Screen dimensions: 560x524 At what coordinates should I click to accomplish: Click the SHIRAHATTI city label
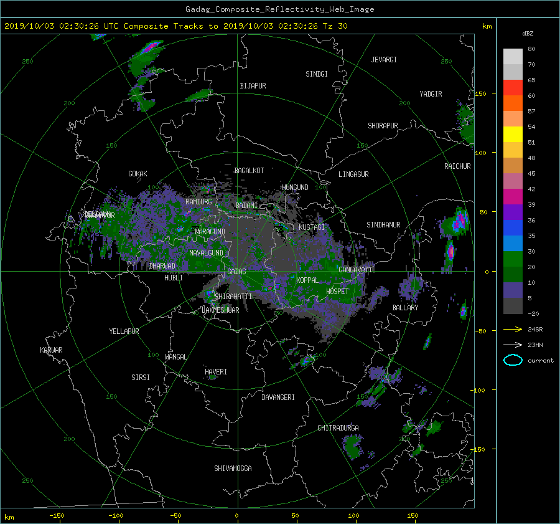[233, 297]
